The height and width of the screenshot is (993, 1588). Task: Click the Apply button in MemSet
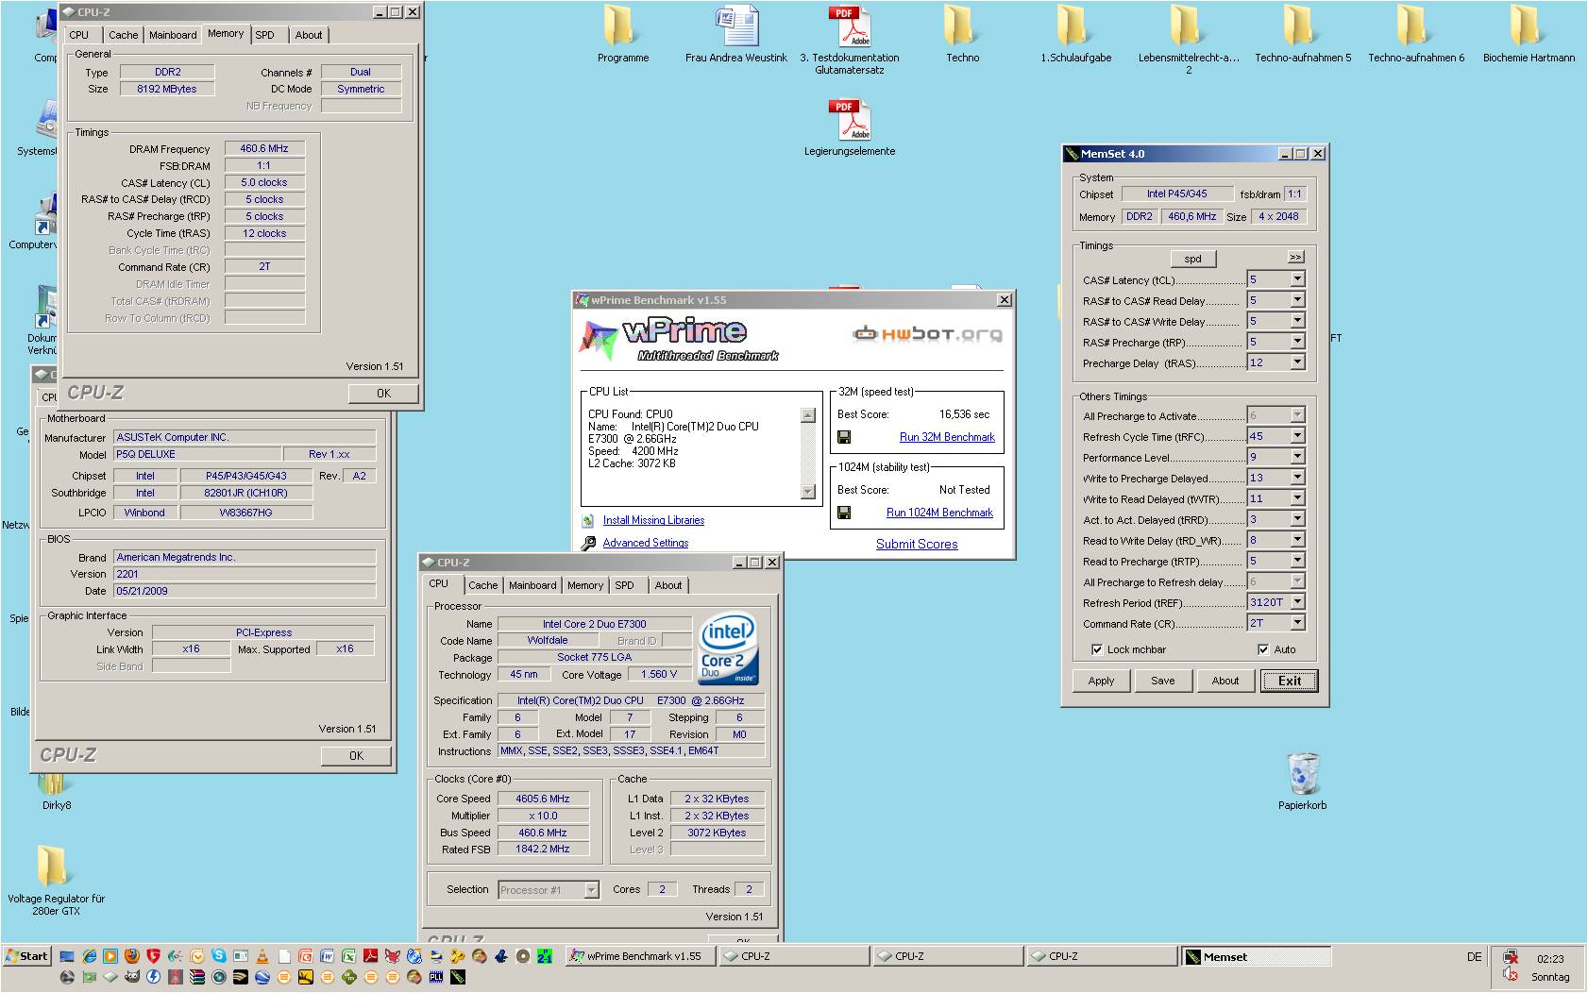pyautogui.click(x=1101, y=681)
